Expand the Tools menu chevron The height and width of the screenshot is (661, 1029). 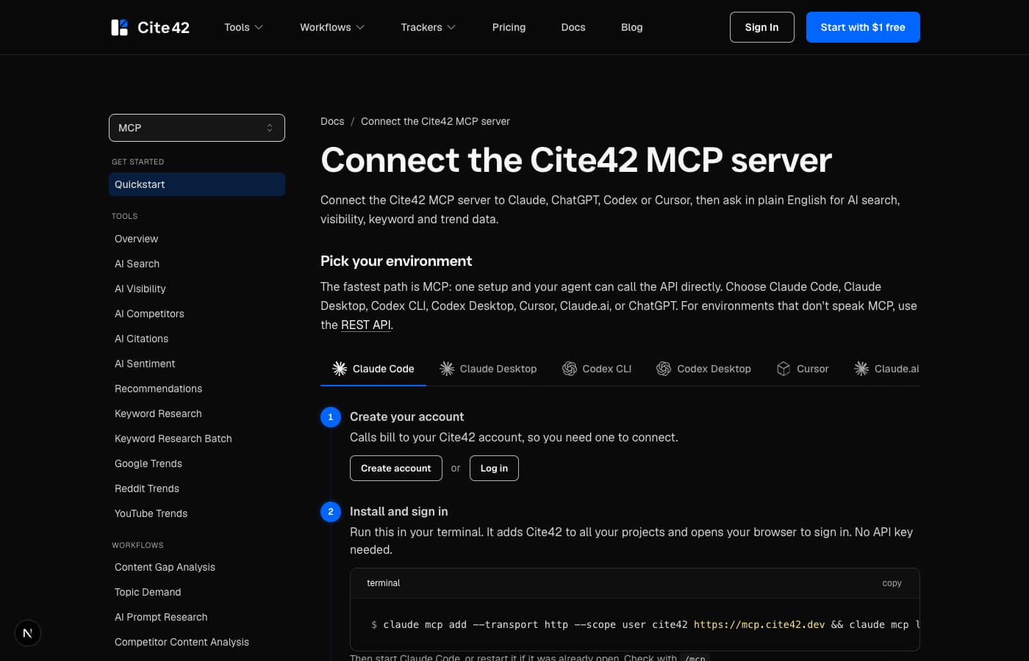pyautogui.click(x=259, y=27)
